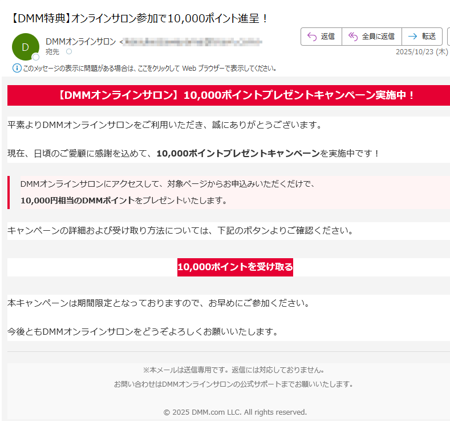Click the recipient presence circle beside 宛先
450x421 pixels.
[x=69, y=52]
